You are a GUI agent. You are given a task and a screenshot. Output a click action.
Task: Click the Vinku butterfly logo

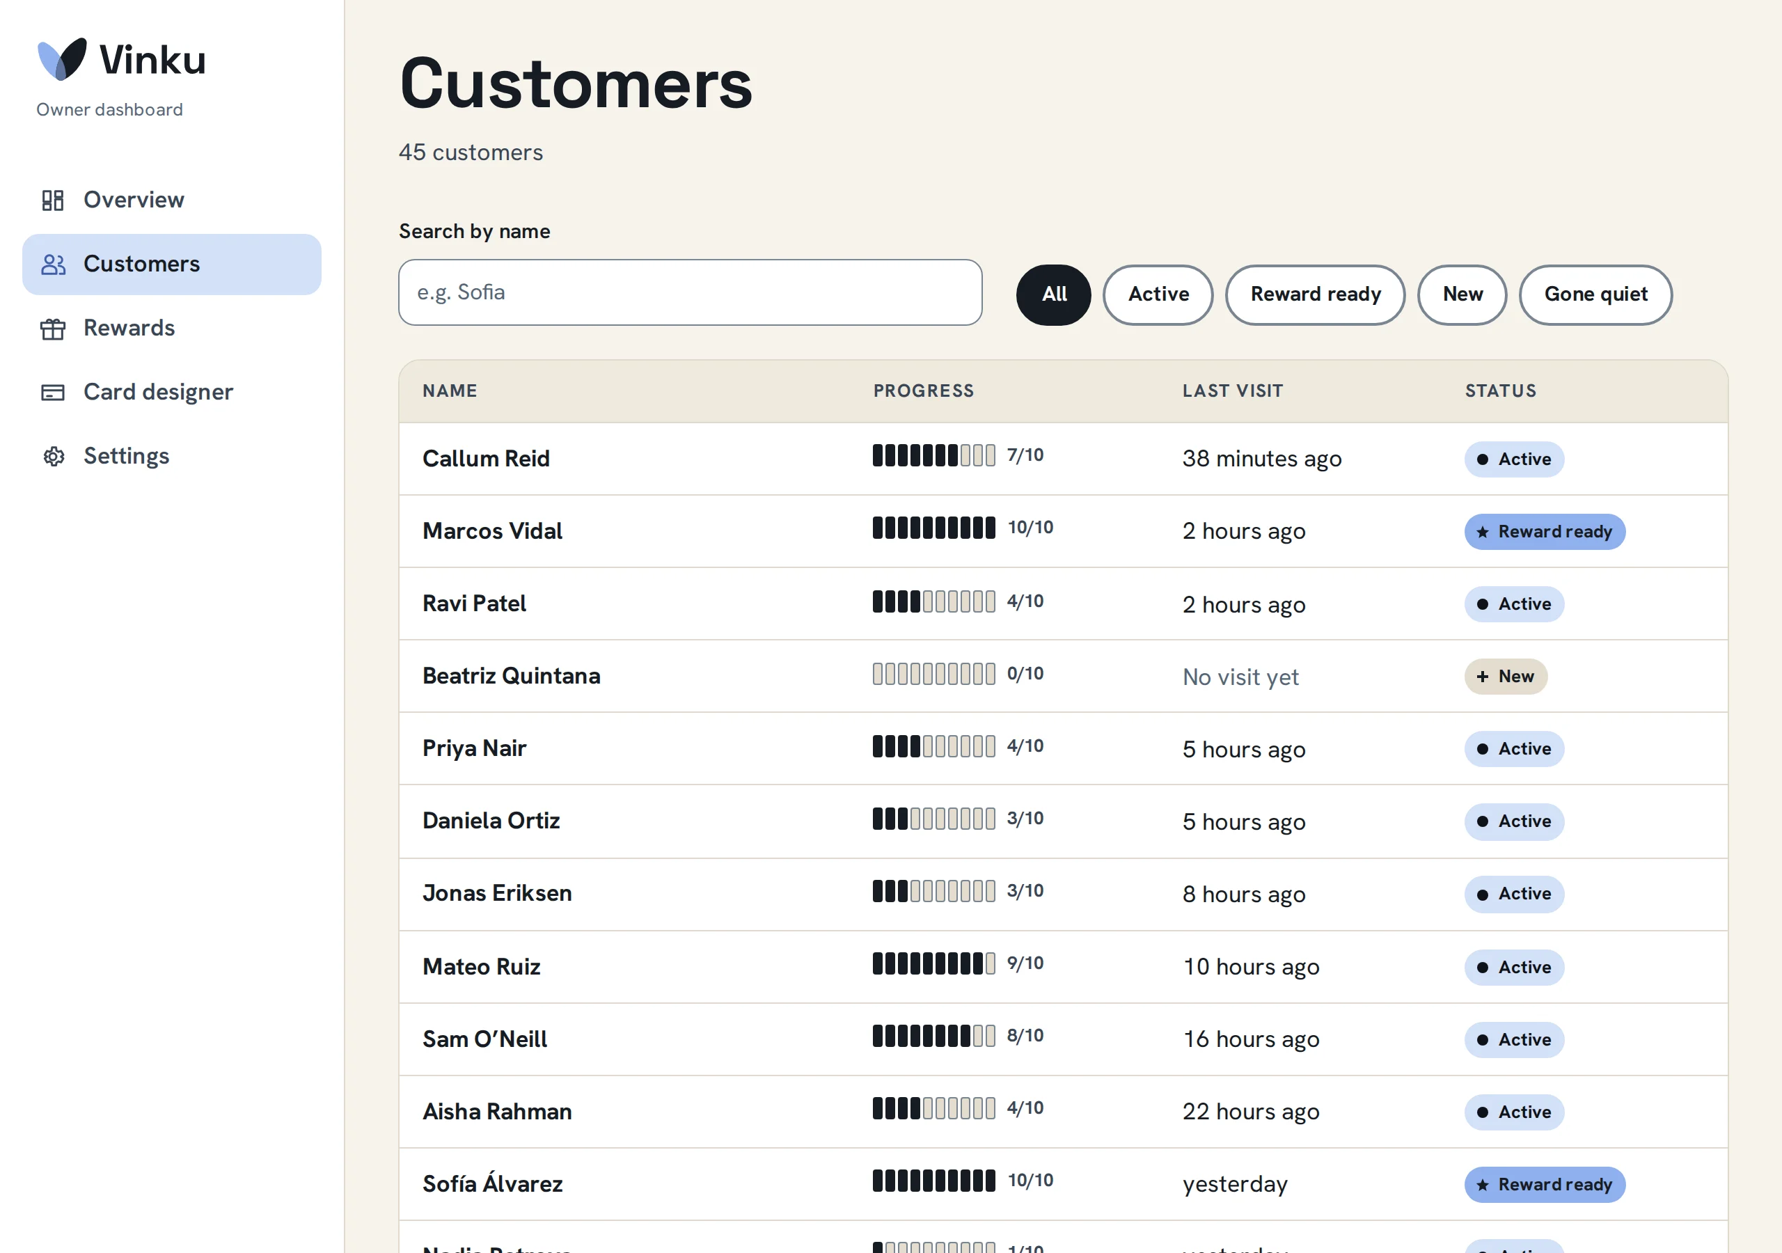click(x=62, y=59)
